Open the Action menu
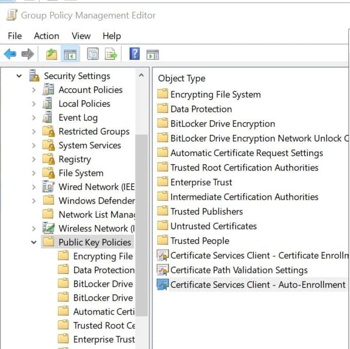 pos(46,36)
